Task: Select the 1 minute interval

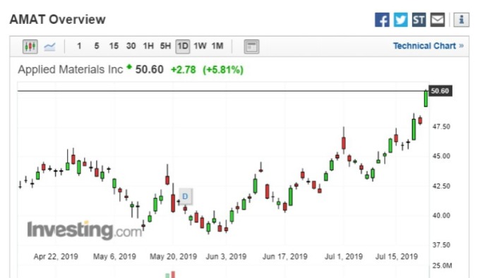Action: click(x=79, y=46)
